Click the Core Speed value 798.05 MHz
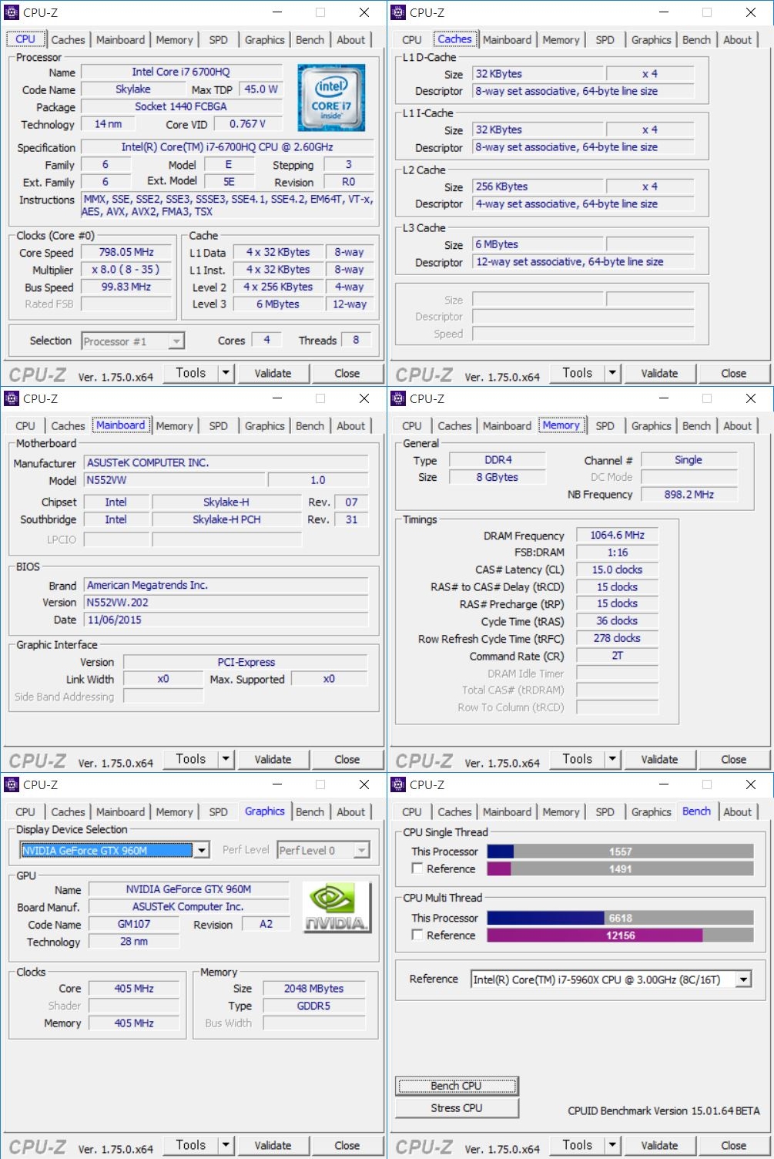Image resolution: width=774 pixels, height=1159 pixels. coord(126,252)
